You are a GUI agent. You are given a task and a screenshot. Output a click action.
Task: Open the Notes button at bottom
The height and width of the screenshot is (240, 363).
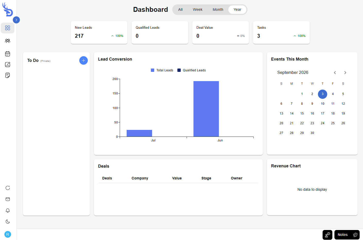coord(347,235)
